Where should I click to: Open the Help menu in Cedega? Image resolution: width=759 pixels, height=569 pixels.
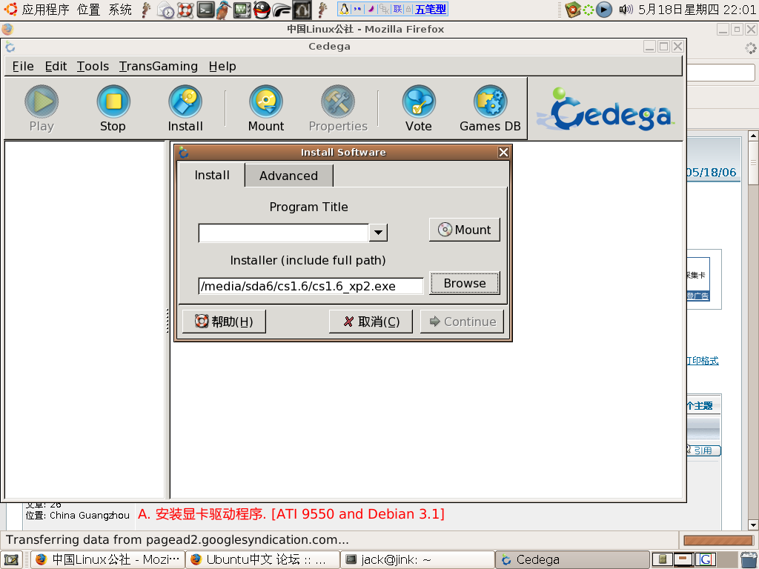pyautogui.click(x=222, y=66)
